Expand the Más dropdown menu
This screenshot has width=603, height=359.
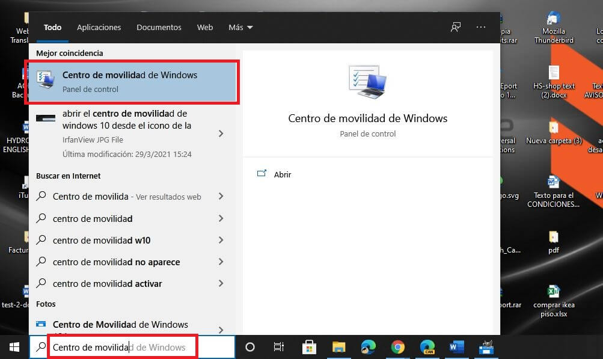tap(240, 27)
